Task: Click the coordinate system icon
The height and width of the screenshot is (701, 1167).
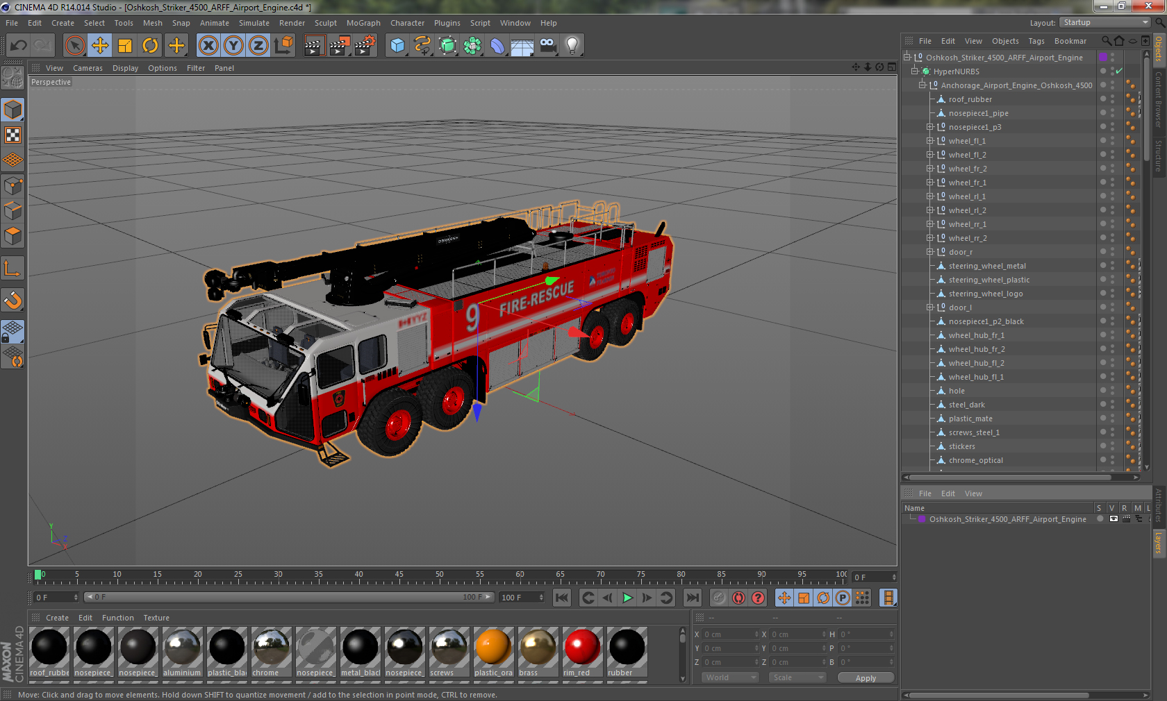Action: tap(283, 46)
